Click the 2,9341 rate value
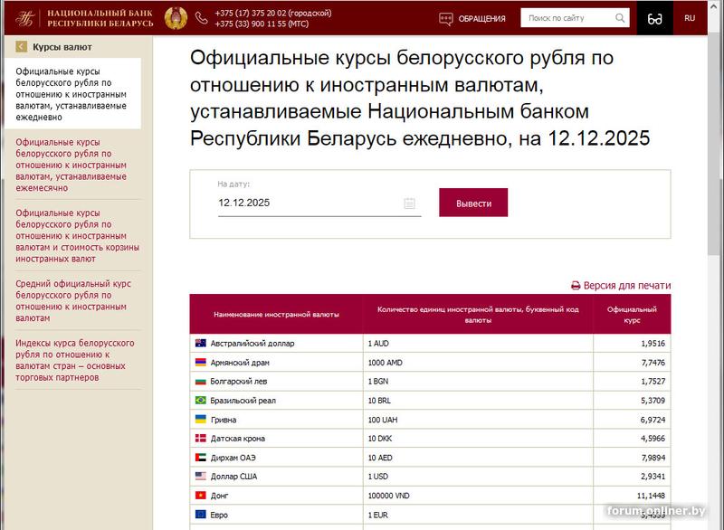The image size is (724, 530). (653, 477)
